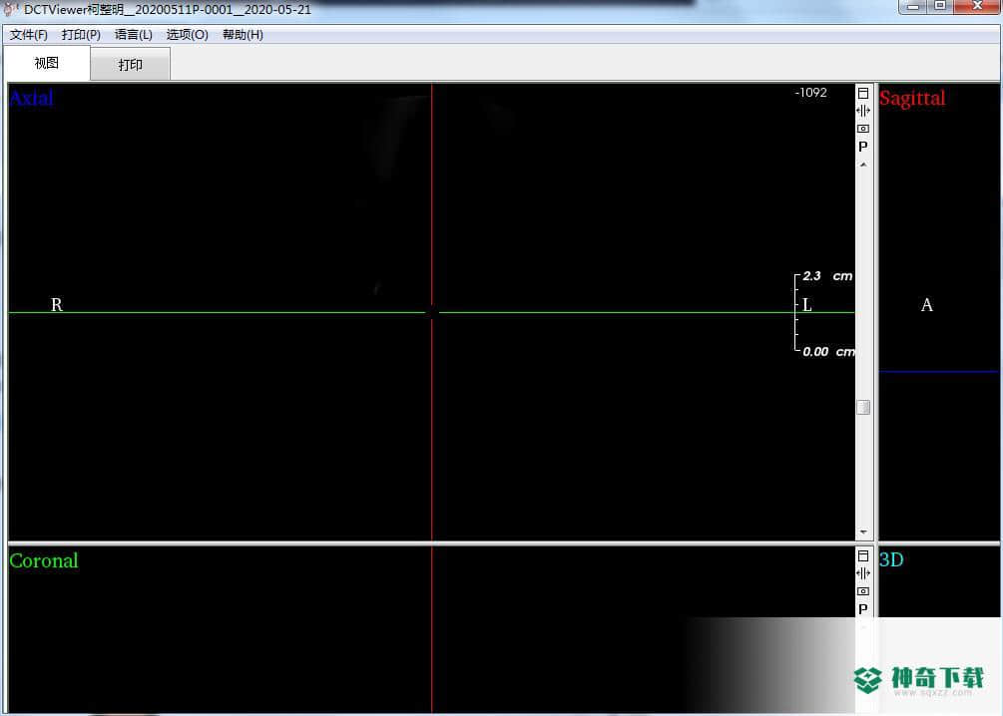Click the A orientation marker in Sagittal view
The width and height of the screenshot is (1003, 716).
pos(927,305)
